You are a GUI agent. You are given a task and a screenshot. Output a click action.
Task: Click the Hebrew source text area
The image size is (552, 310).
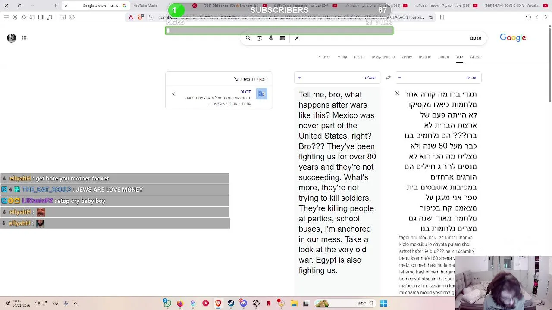point(440,161)
